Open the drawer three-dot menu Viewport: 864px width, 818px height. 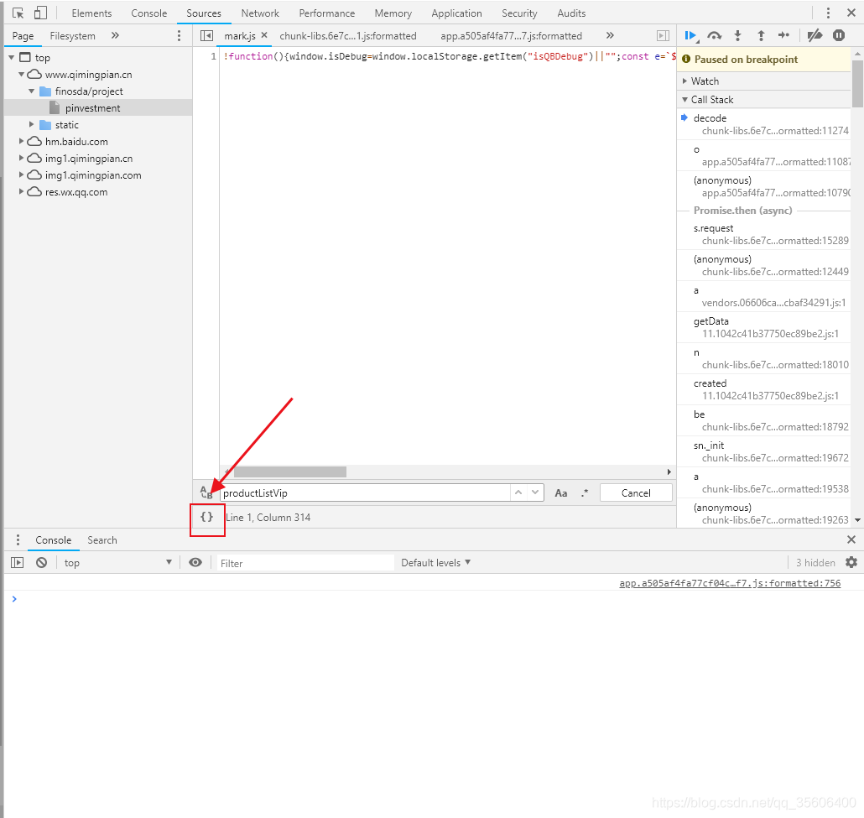click(x=18, y=540)
